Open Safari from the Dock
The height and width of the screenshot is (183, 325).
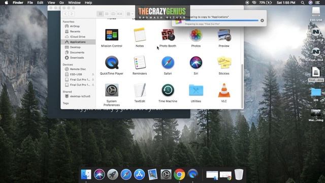click(126, 174)
